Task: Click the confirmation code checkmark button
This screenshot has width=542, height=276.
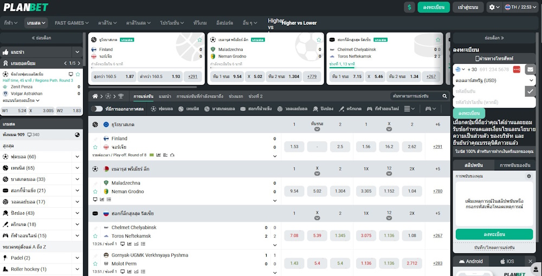Action: [530, 91]
